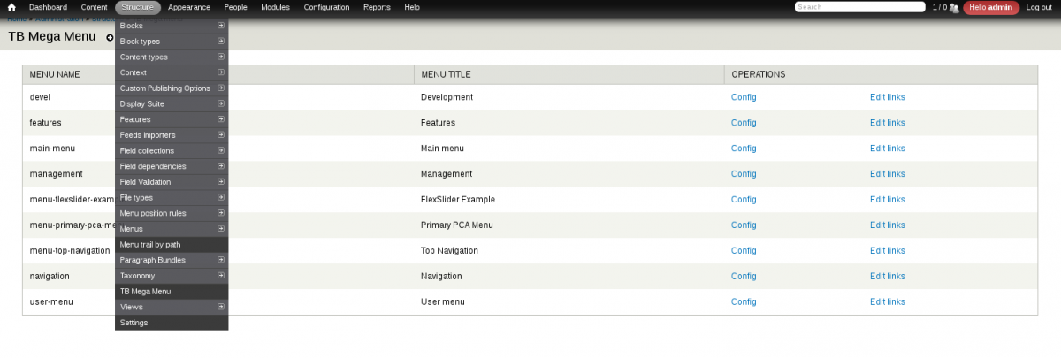
Task: Click the Log out link
Action: (x=1039, y=7)
